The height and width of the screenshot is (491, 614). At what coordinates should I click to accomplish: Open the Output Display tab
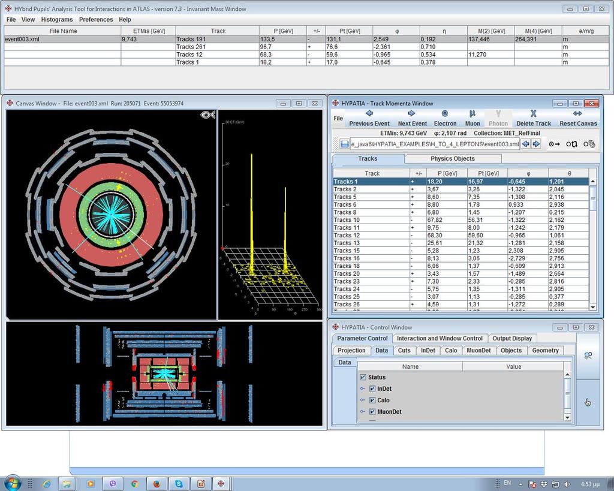(x=512, y=338)
